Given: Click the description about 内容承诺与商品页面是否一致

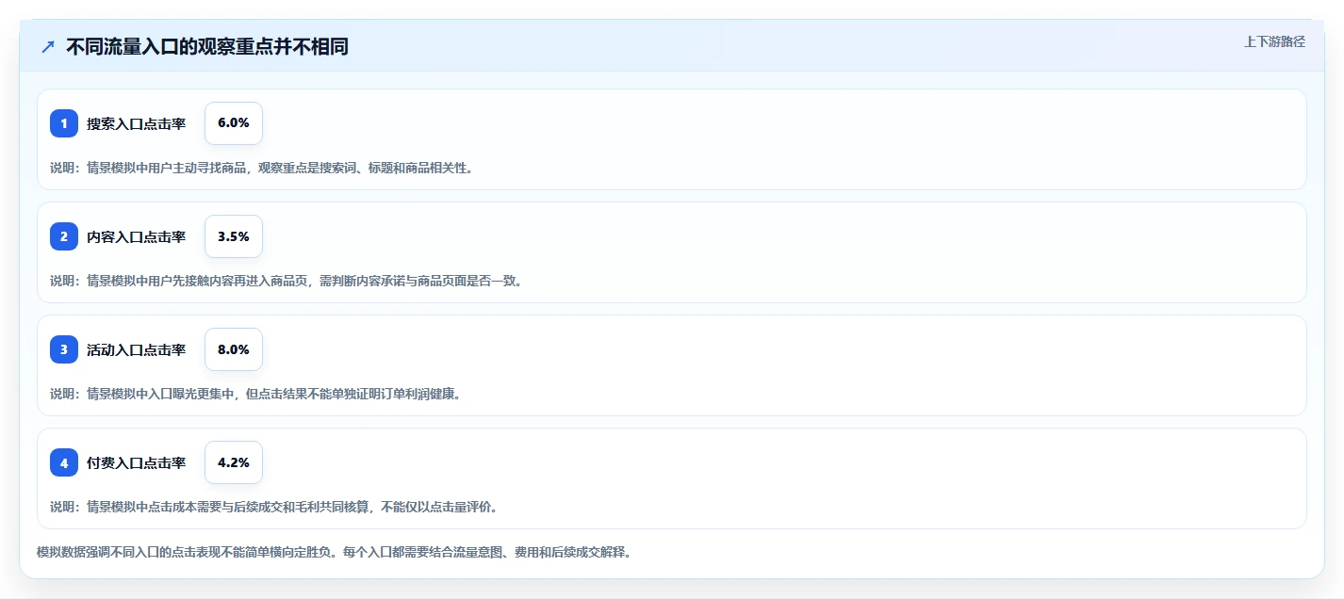Looking at the screenshot, I should pos(286,281).
